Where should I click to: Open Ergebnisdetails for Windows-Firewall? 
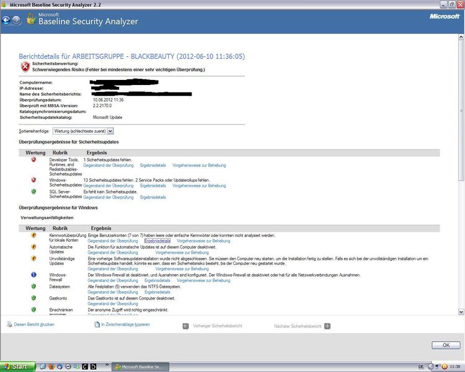[157, 280]
